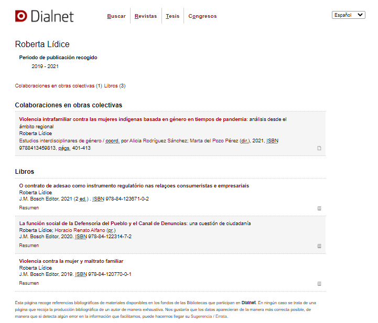This screenshot has height=323, width=378.
Task: Open Violencia contra la mujer y maltrato familiar
Action: 71,261
